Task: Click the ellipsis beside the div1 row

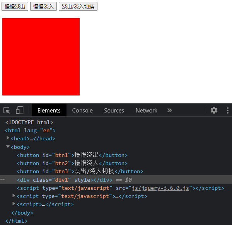Action: coord(2,180)
